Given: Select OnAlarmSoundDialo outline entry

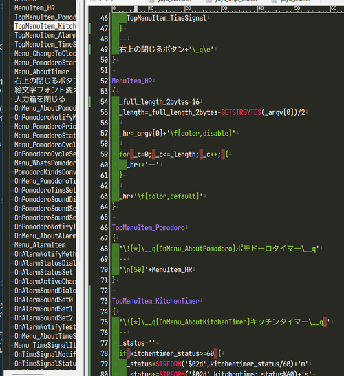Looking at the screenshot, I should (45, 291).
